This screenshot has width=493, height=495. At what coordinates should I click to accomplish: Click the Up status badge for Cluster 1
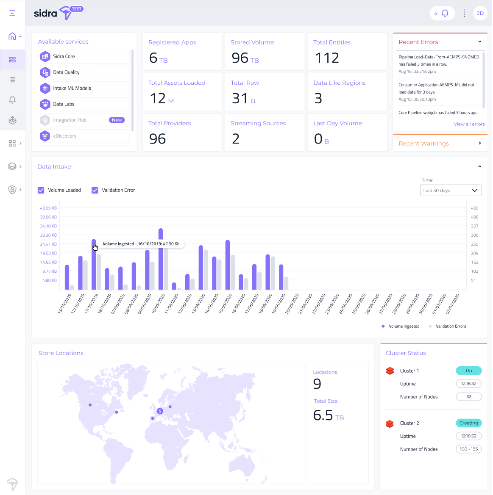tap(468, 371)
